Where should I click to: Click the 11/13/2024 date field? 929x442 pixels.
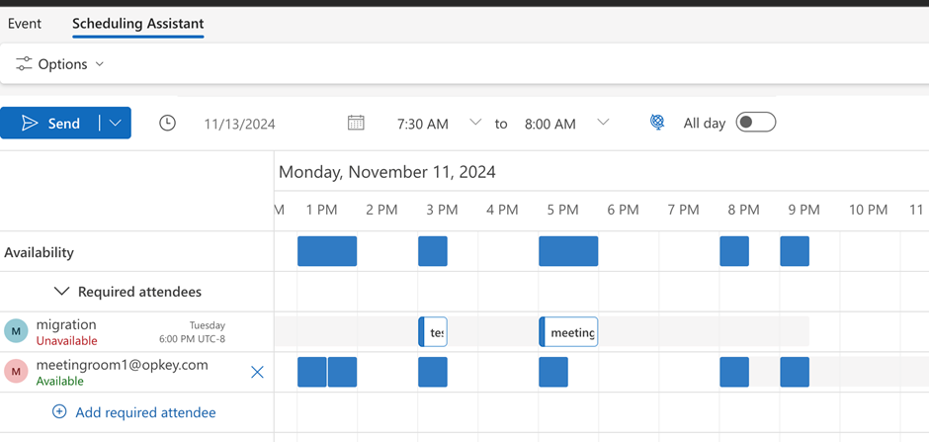pyautogui.click(x=239, y=124)
